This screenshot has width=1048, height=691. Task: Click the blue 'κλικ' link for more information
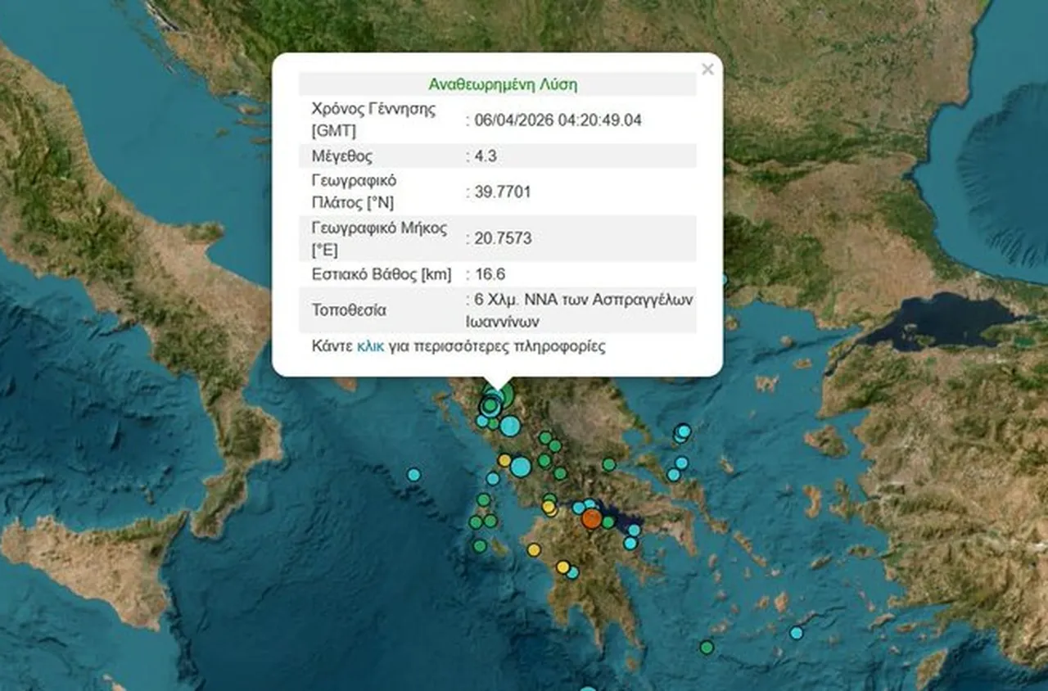point(370,345)
